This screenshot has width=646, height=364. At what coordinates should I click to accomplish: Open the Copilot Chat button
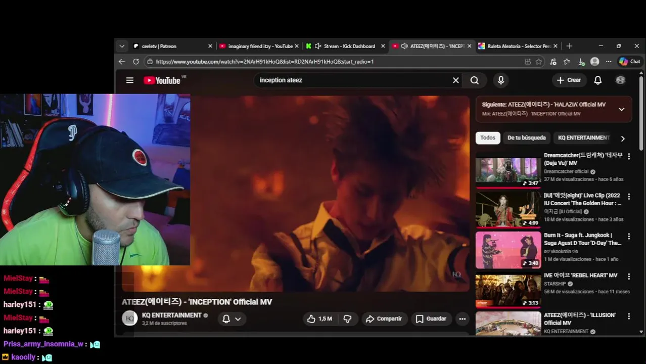tap(630, 61)
